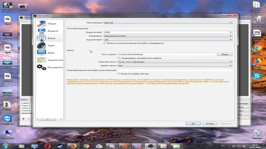Click the taskbar clock showing 14:33
The image size is (266, 149).
(255, 146)
